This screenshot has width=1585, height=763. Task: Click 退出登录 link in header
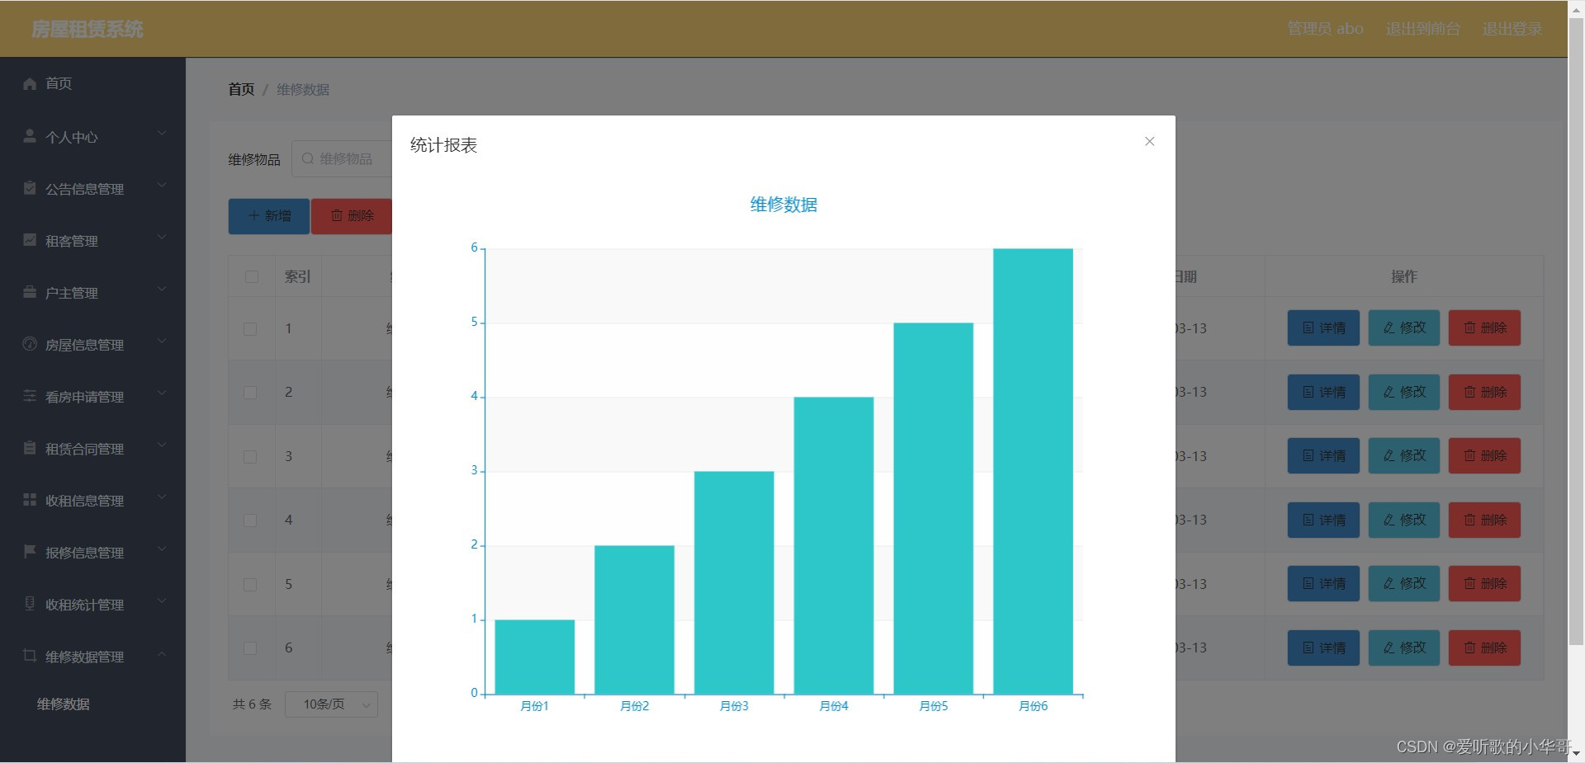[x=1512, y=29]
